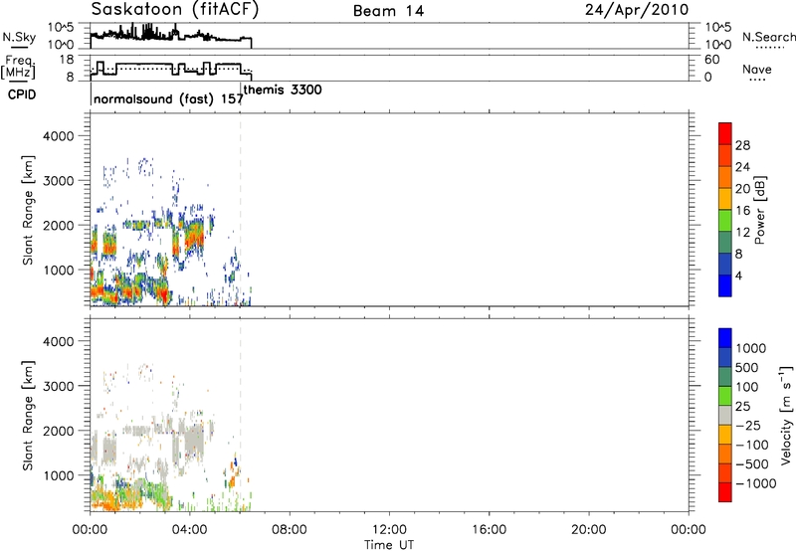796x551 pixels.
Task: Click the red bottom of velocity colorbar
Action: tap(725, 492)
